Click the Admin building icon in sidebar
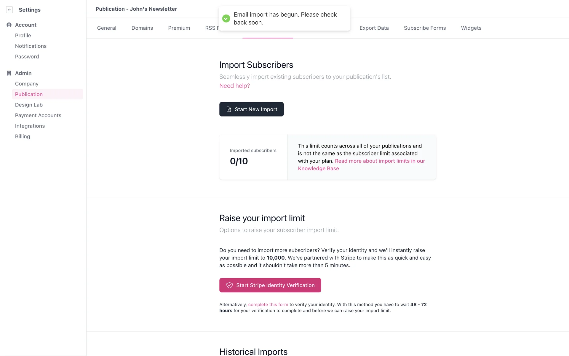 point(9,73)
